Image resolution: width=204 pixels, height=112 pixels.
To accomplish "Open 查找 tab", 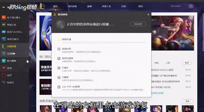I will click(140, 6).
